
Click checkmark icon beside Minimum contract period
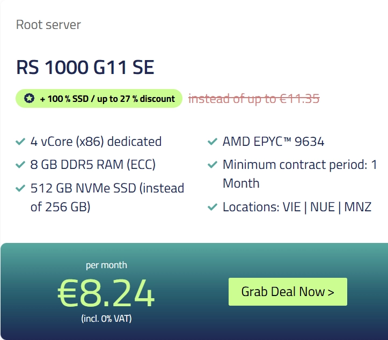click(x=213, y=165)
